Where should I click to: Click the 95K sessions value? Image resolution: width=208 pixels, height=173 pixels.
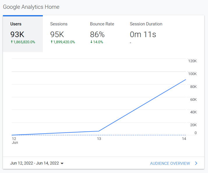point(57,34)
